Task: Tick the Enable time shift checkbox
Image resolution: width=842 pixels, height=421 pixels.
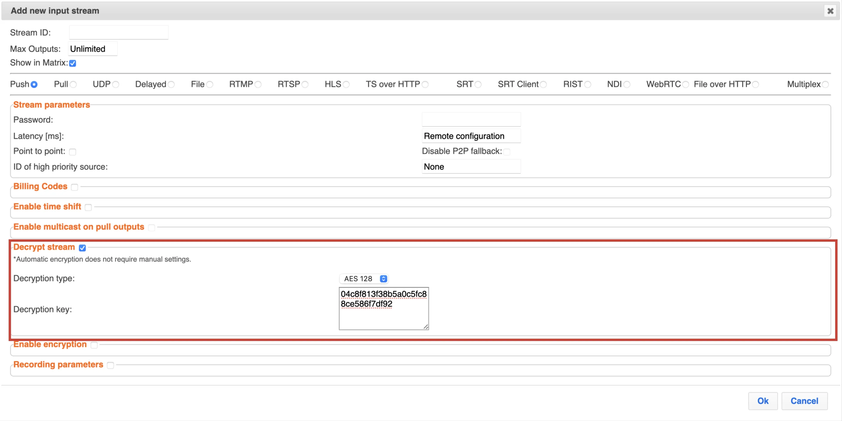Action: click(88, 208)
